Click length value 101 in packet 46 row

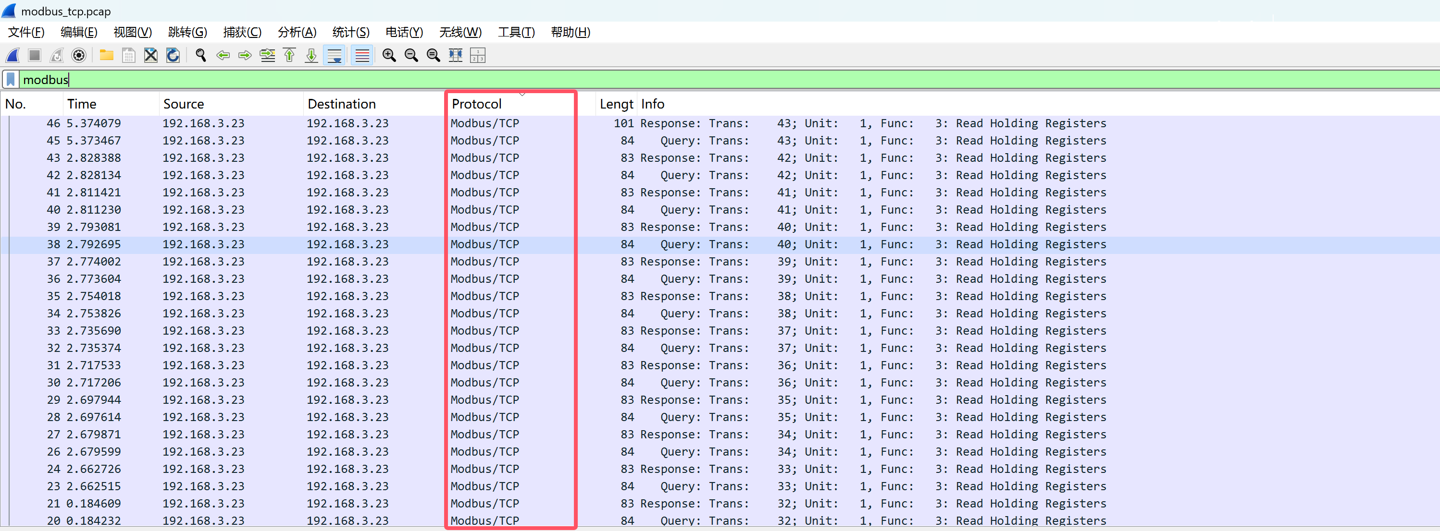pos(624,123)
